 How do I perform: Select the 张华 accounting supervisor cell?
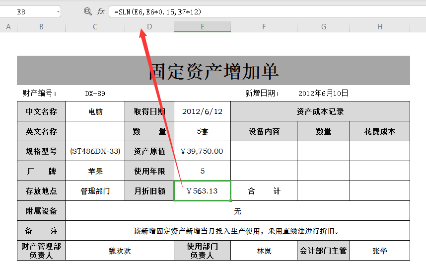point(380,251)
